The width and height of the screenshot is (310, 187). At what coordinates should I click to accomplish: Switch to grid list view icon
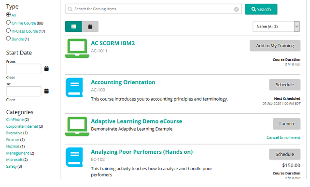click(x=73, y=27)
